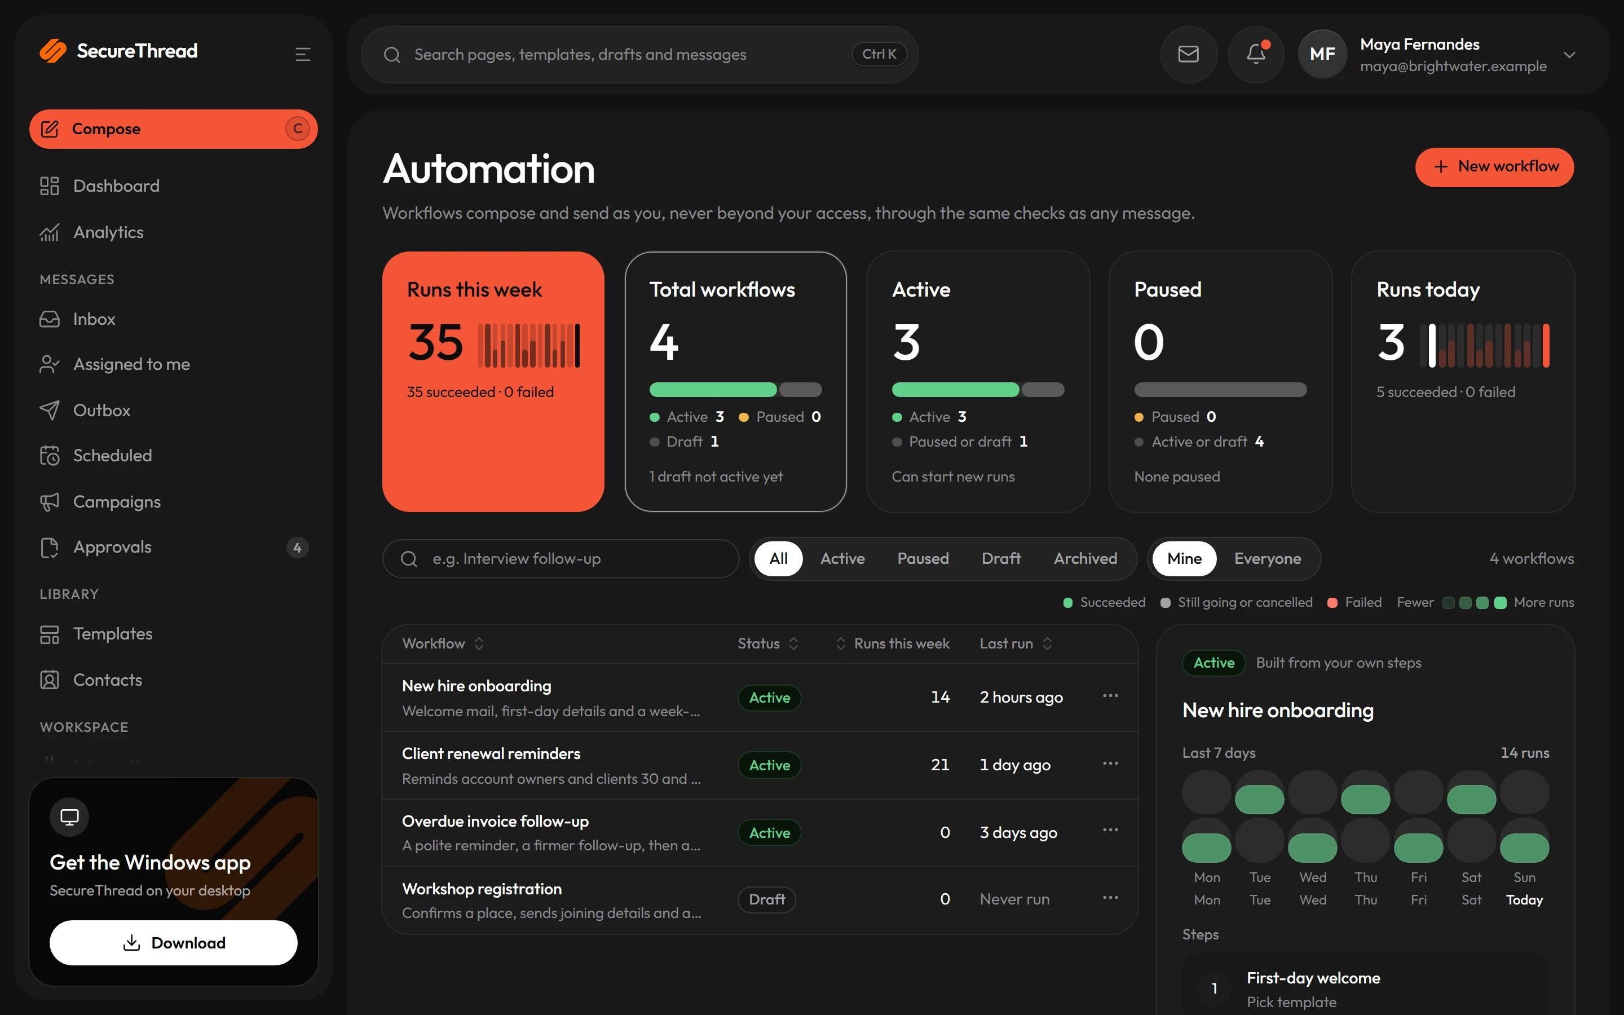The height and width of the screenshot is (1015, 1624).
Task: Select the Runs today card
Action: coord(1463,381)
